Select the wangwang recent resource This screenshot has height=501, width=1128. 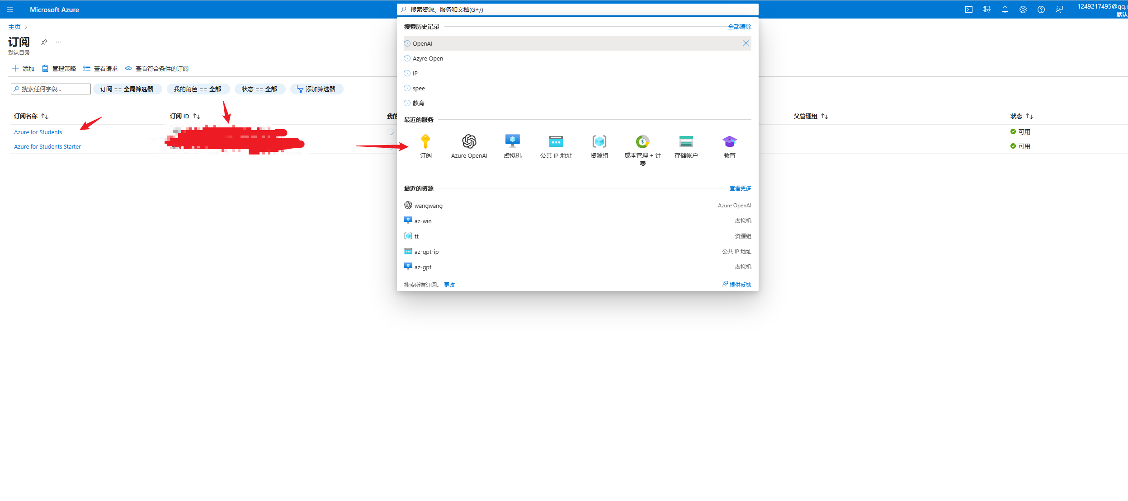pos(428,206)
